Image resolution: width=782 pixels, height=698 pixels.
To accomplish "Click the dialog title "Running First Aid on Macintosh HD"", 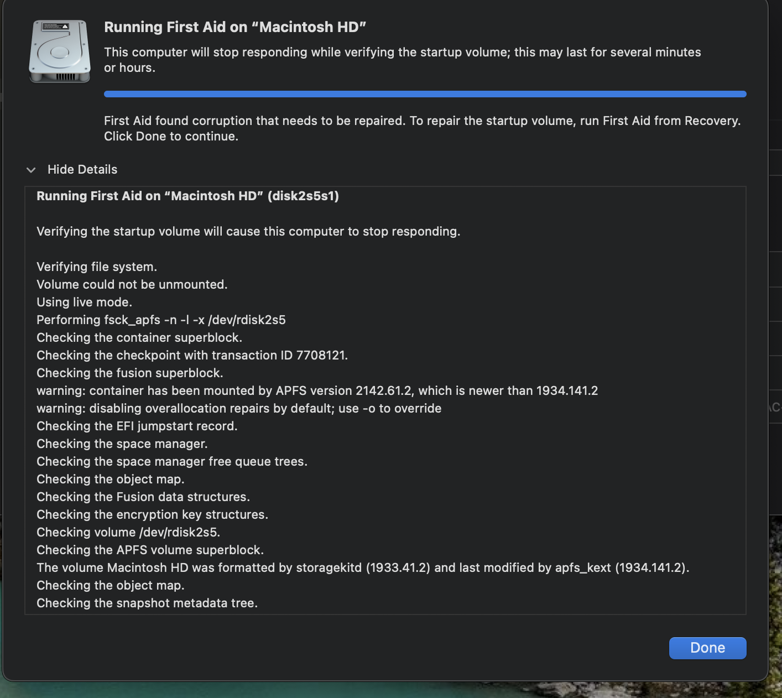I will tap(235, 27).
